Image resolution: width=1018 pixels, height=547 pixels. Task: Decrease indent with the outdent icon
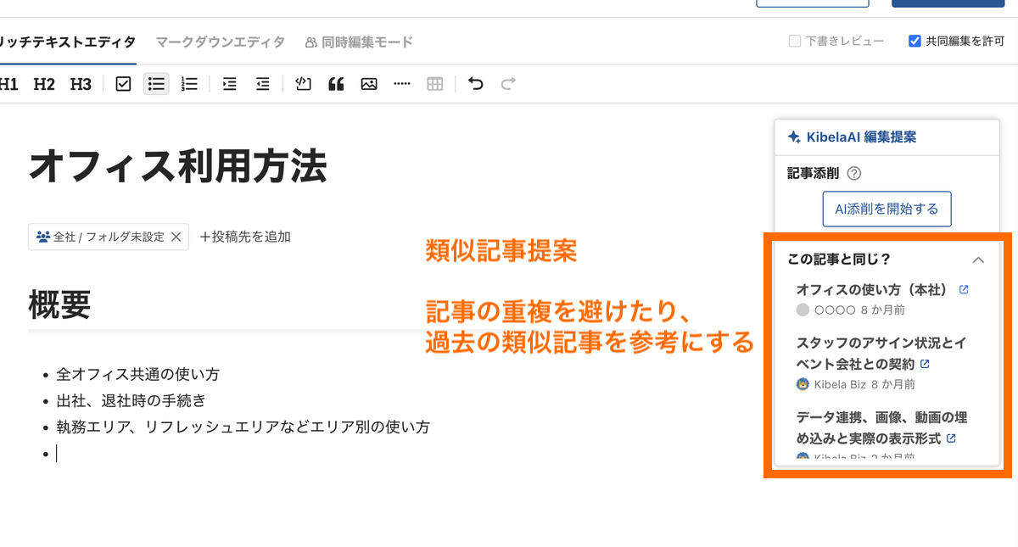coord(263,84)
